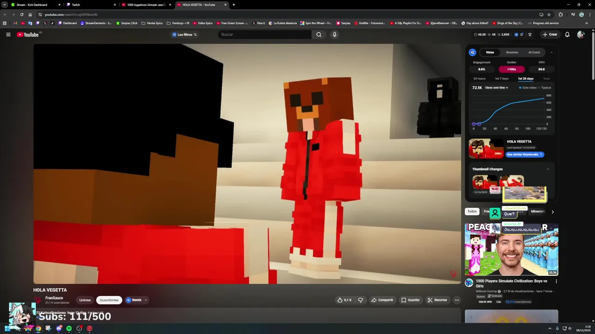Viewport: 595px width, 334px height.
Task: Open options menu for 1000 Players video
Action: [556, 281]
